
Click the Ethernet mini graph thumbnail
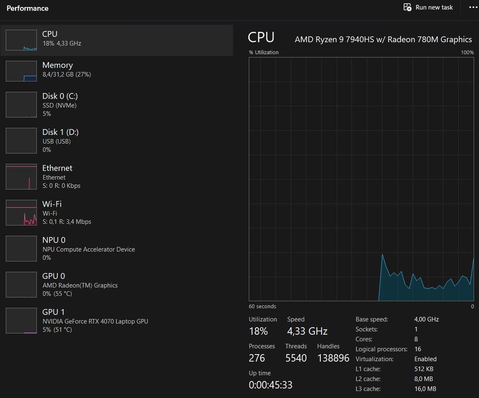coord(21,177)
